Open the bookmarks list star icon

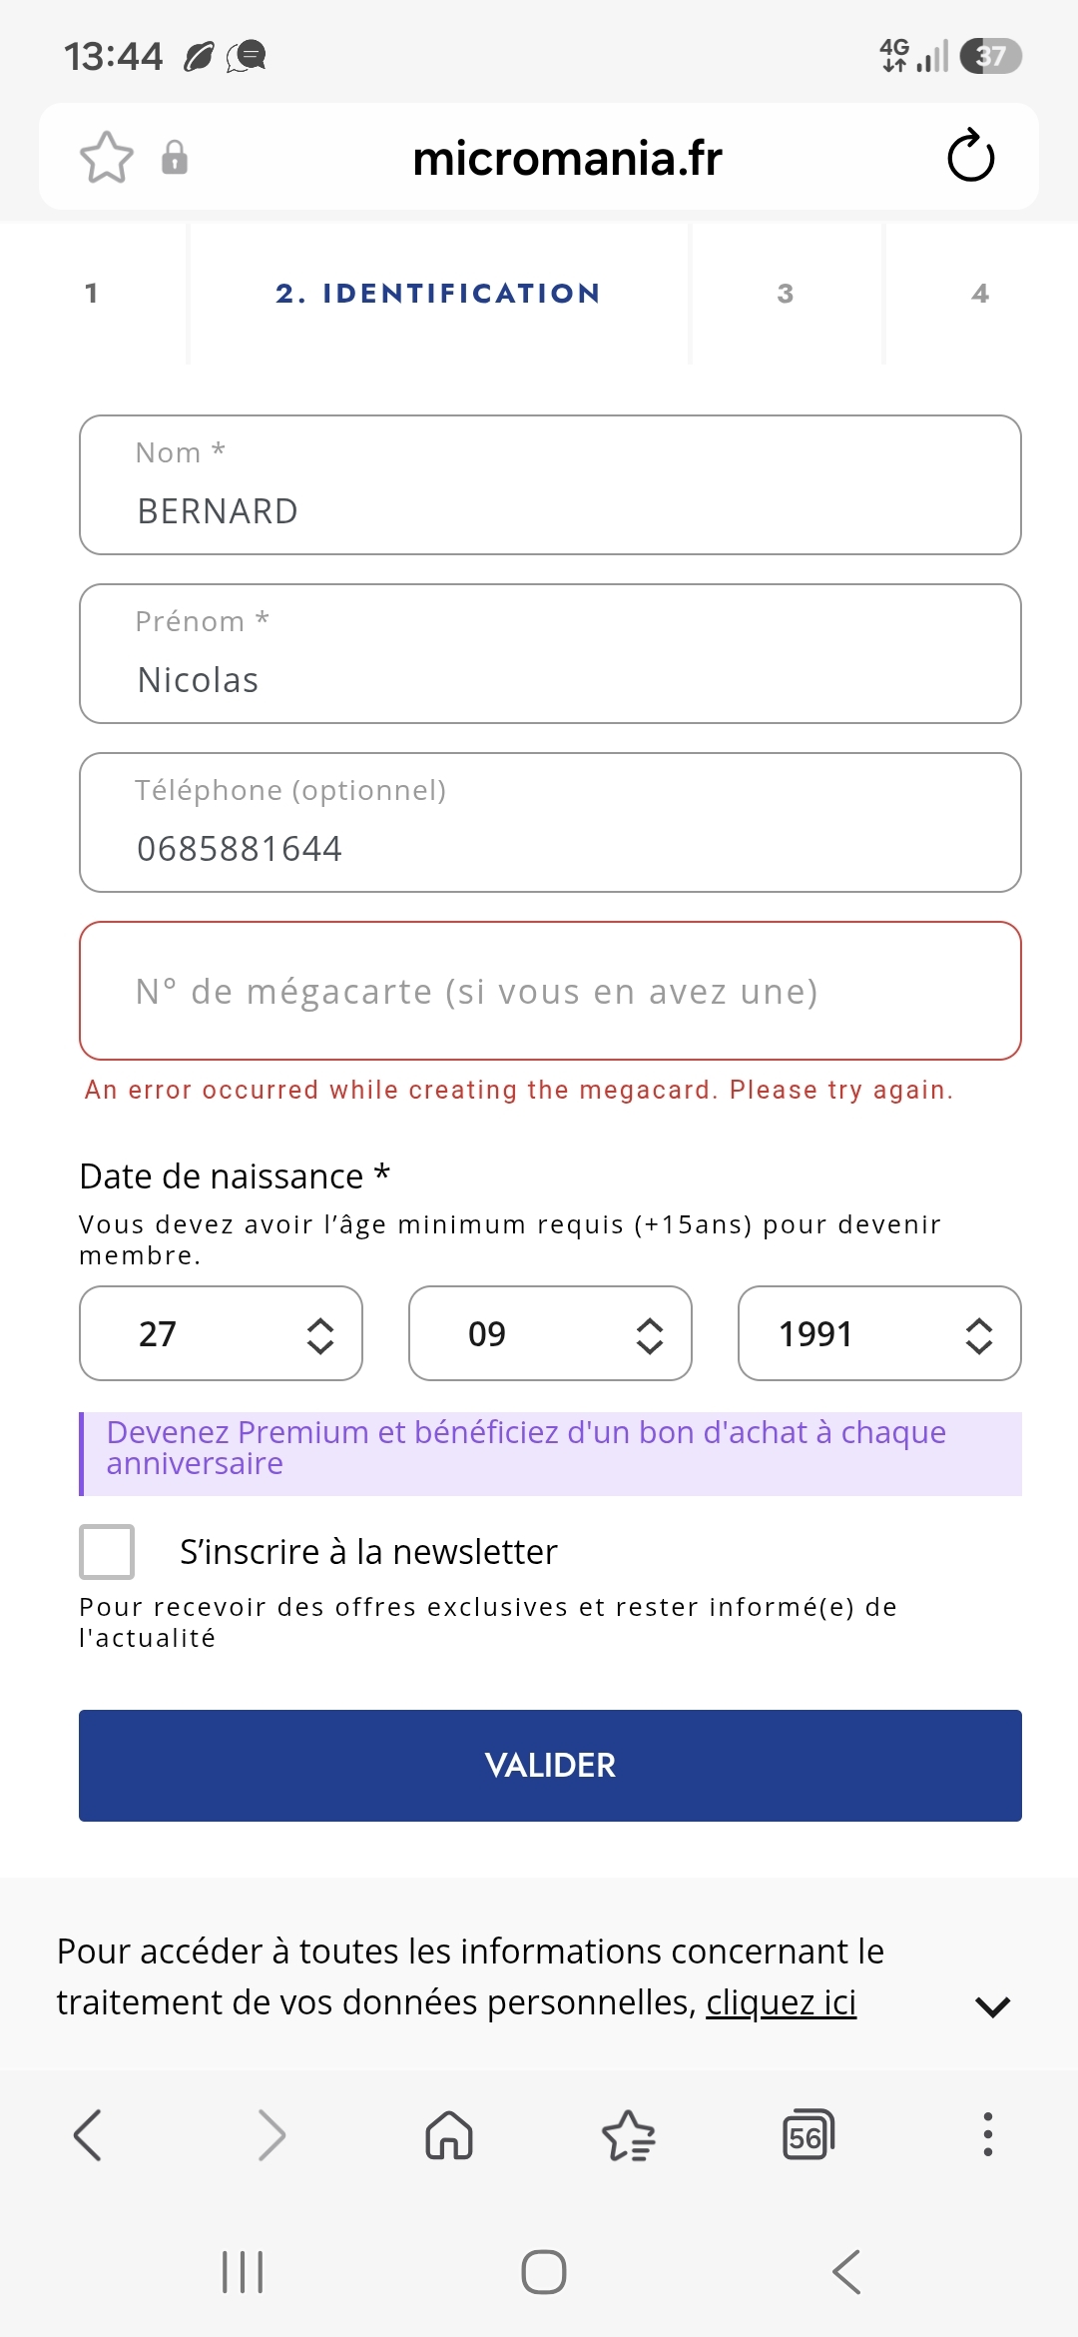pyautogui.click(x=629, y=2135)
